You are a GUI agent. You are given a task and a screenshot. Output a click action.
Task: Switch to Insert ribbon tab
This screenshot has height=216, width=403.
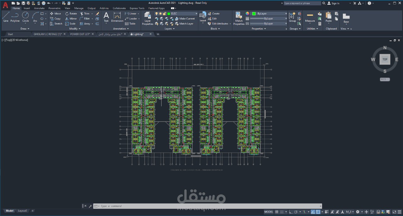[27, 8]
